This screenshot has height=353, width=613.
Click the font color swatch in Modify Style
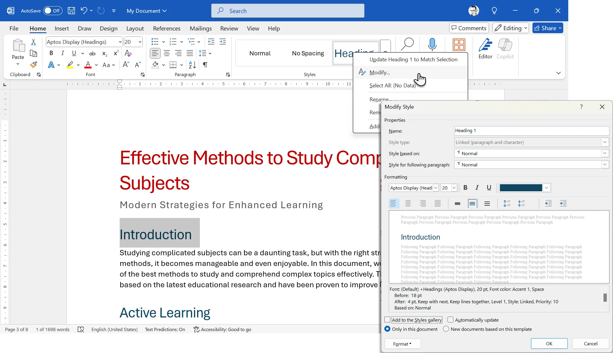click(521, 188)
